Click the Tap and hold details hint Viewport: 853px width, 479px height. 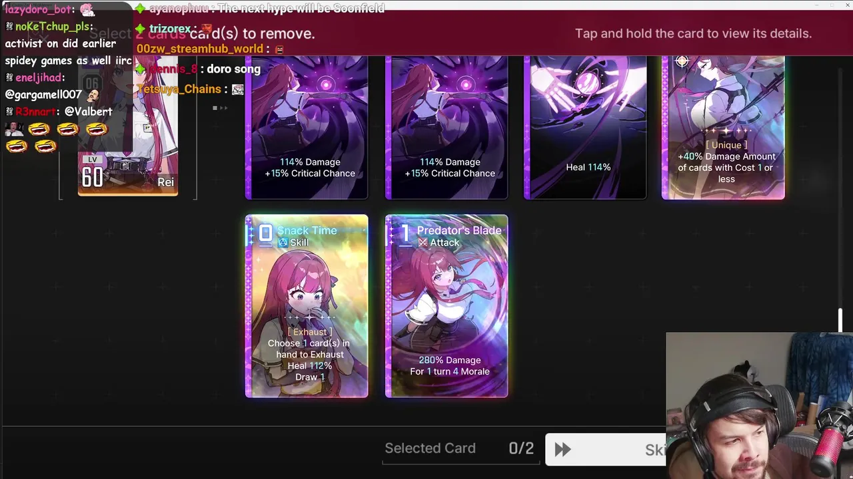point(693,33)
